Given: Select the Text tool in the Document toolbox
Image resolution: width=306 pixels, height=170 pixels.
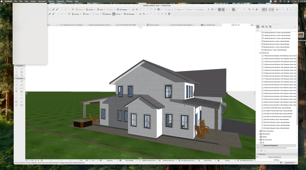Looking at the screenshot, I should (17, 88).
